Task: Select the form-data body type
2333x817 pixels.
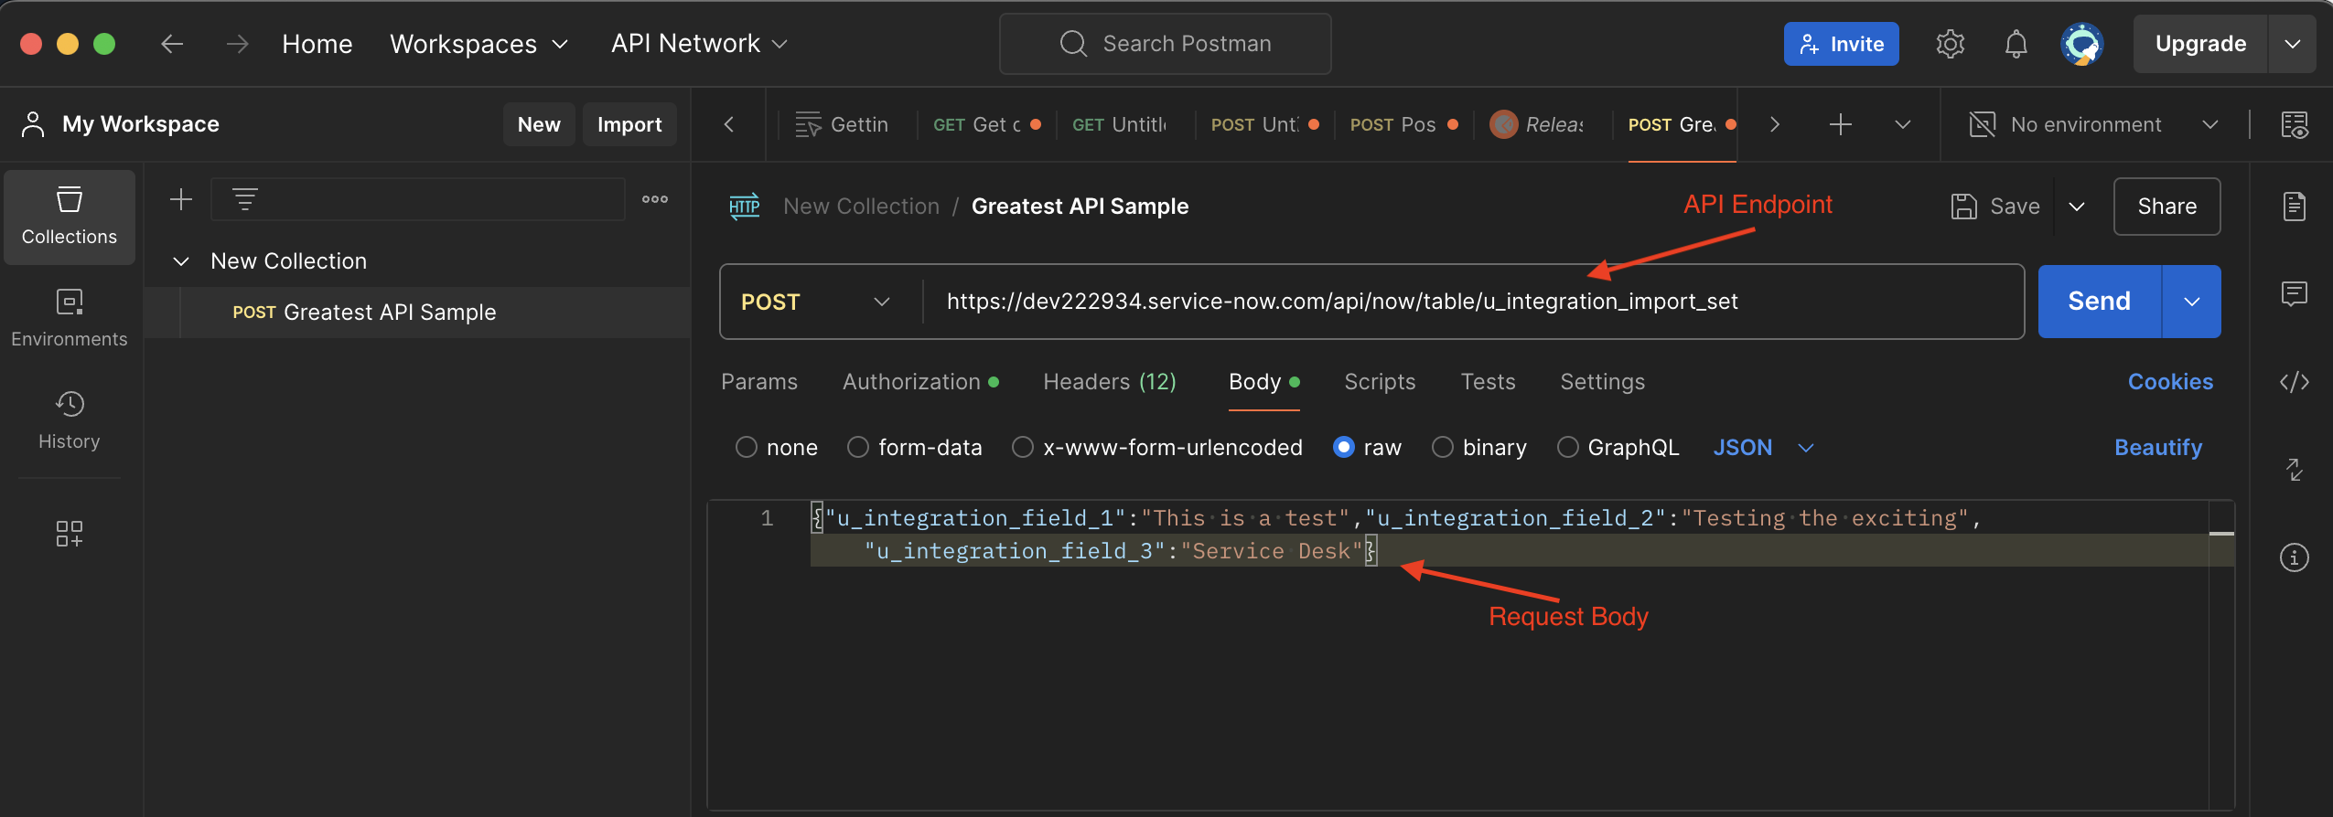Action: (857, 447)
